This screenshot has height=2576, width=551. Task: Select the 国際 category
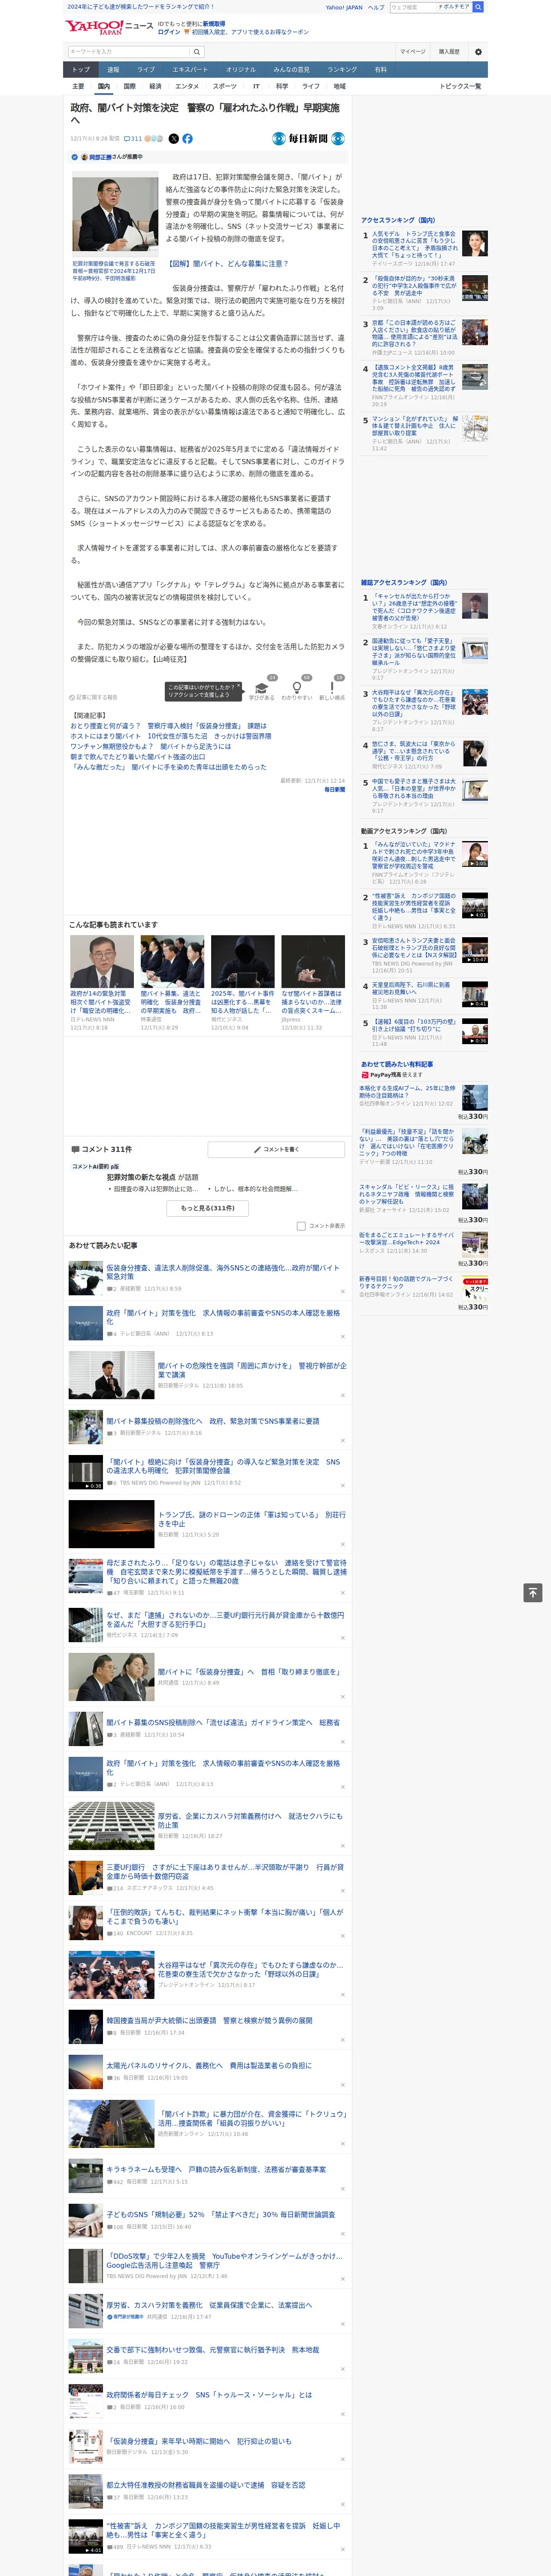(x=129, y=86)
